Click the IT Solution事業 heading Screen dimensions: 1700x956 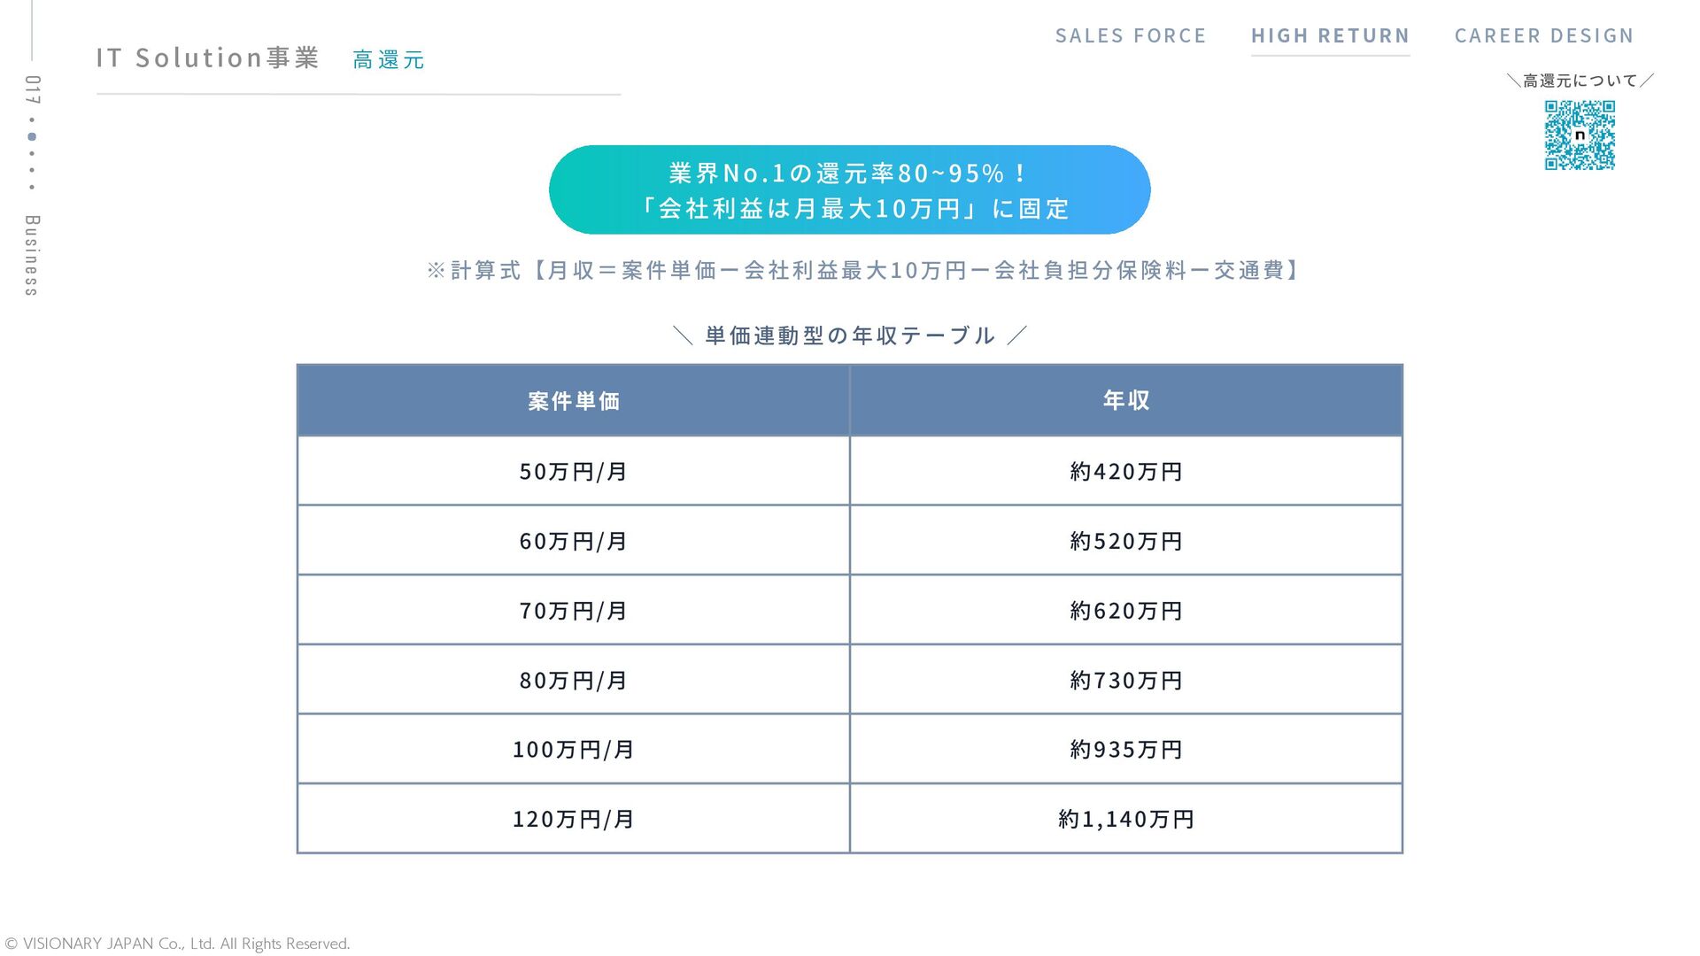[x=208, y=58]
